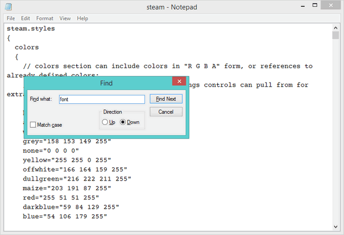Image resolution: width=344 pixels, height=235 pixels.
Task: Click the Find what text field
Action: (102, 99)
